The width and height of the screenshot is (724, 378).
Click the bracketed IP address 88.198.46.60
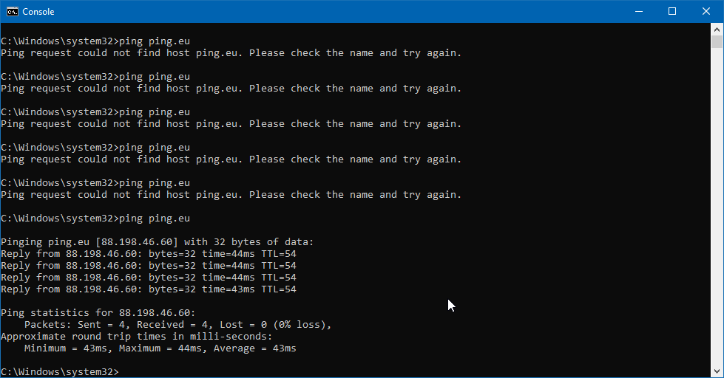coord(136,241)
